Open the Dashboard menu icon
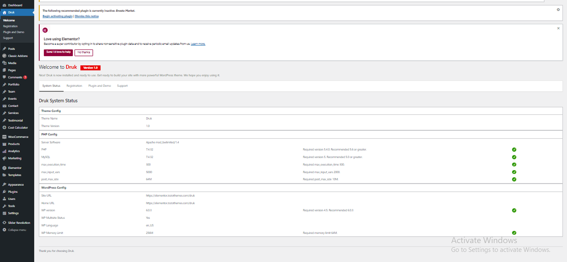This screenshot has width=567, height=262. (x=4, y=5)
